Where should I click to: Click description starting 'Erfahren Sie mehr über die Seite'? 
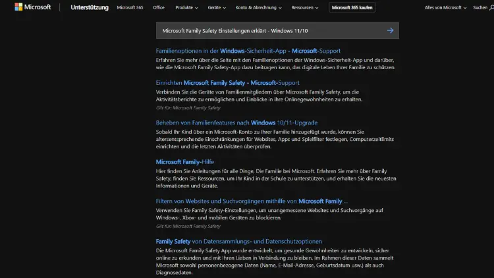[x=275, y=64]
